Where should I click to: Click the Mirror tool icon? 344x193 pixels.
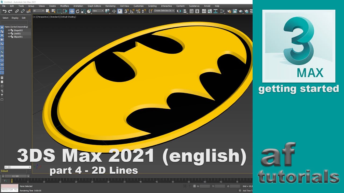click(x=179, y=11)
